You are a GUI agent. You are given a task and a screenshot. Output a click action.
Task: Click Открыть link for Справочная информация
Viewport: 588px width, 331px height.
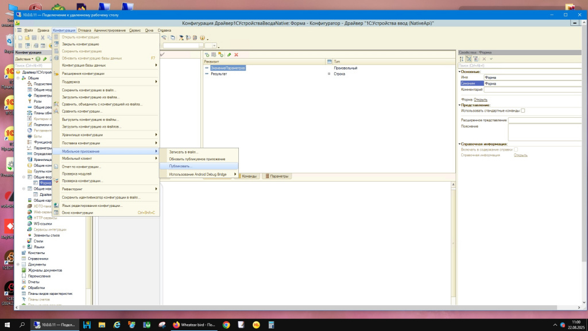point(520,155)
